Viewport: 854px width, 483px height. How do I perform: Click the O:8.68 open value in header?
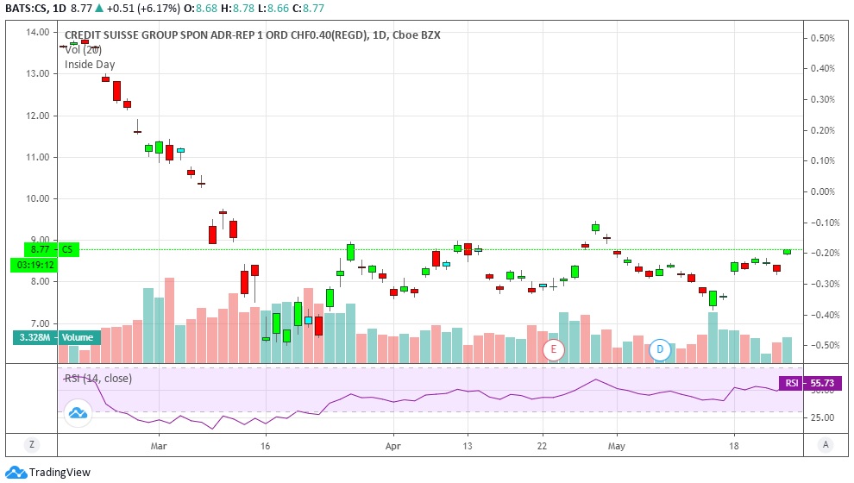click(x=201, y=8)
